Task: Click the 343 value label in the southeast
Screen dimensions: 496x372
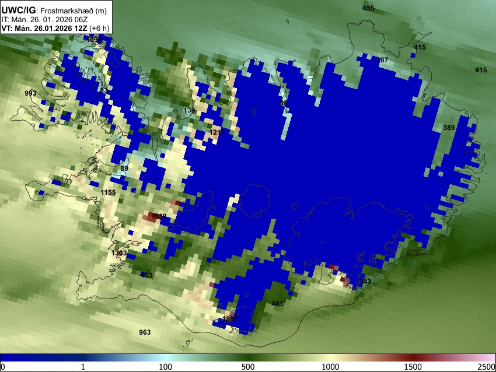Action: click(365, 281)
